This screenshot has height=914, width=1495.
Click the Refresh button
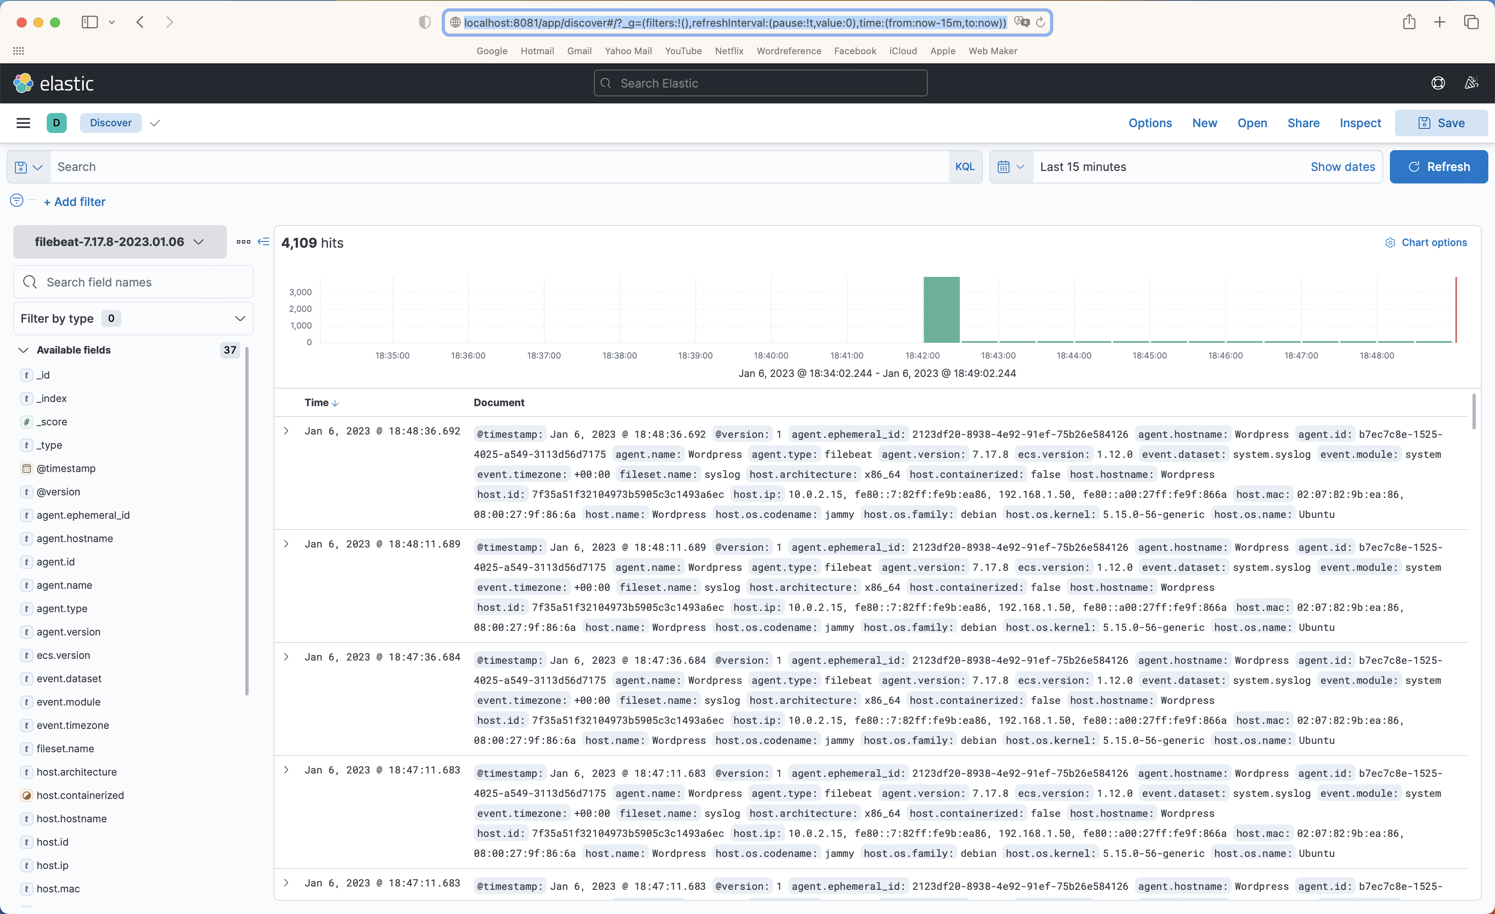1439,166
